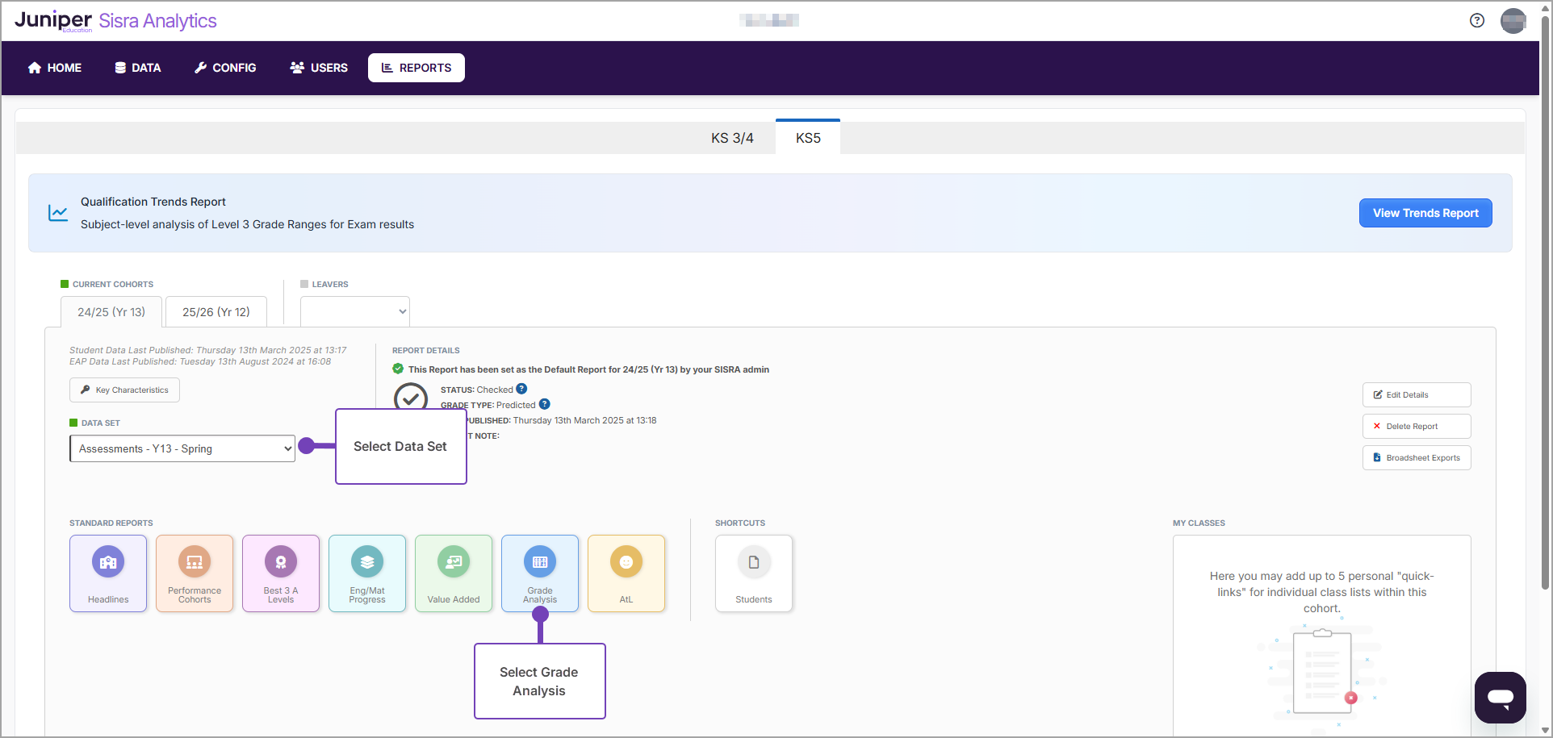
Task: Switch to the KS 3/4 tab
Action: (732, 138)
